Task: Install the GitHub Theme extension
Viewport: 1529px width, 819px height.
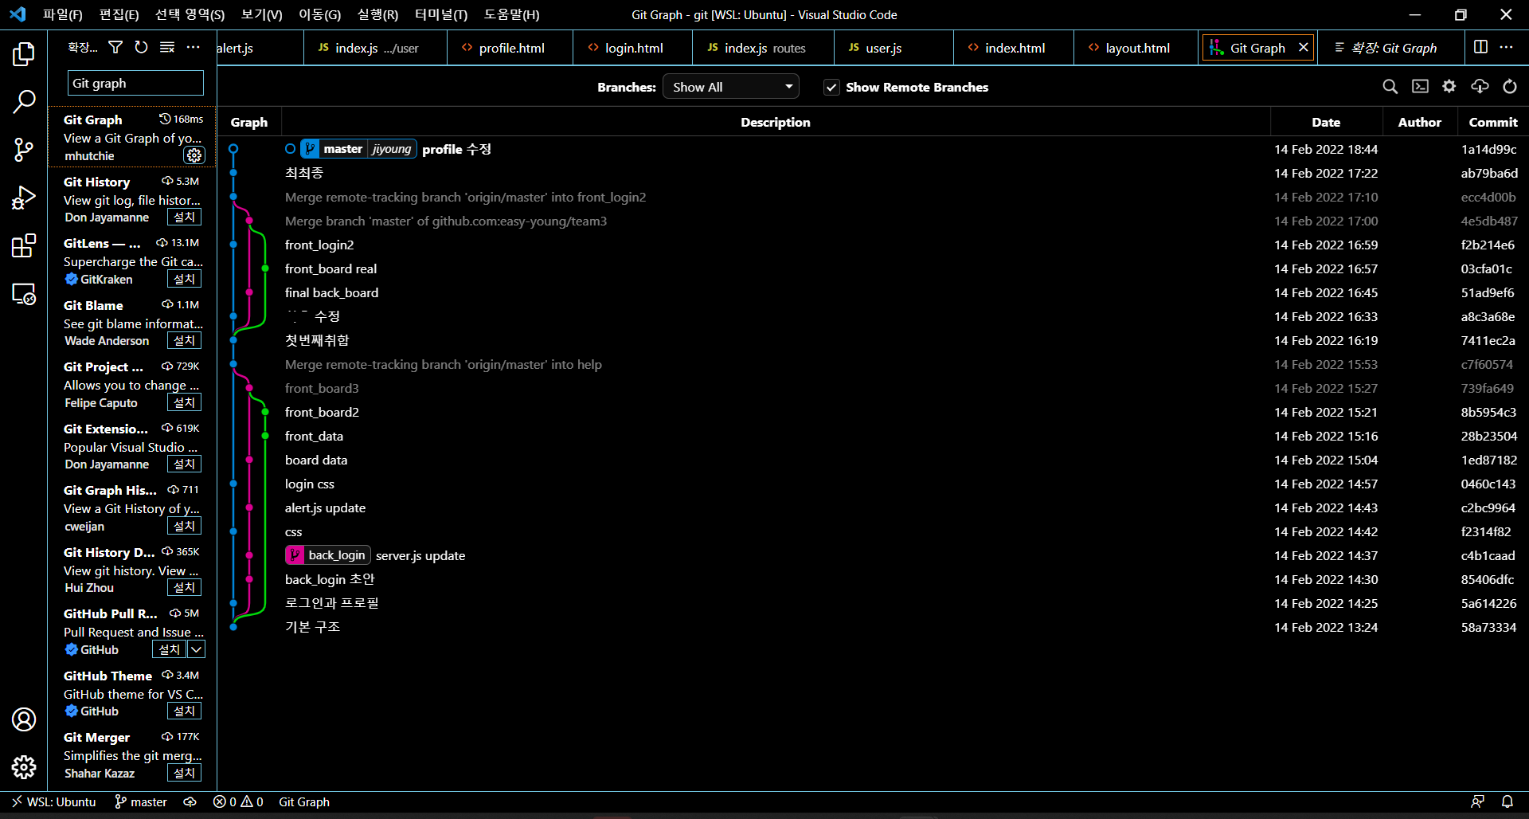Action: [184, 711]
